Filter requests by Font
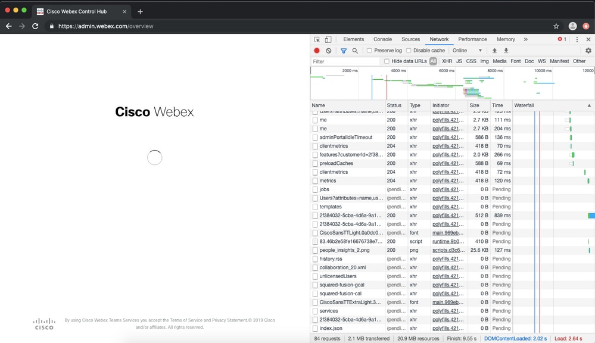Viewport: 595px width, 343px height. (516, 61)
